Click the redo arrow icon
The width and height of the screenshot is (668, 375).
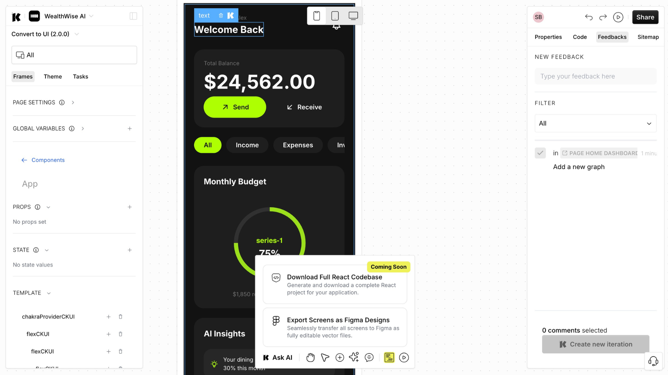click(603, 17)
